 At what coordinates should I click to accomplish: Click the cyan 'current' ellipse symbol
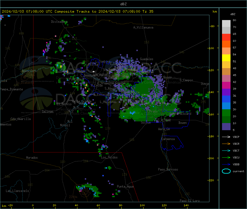pyautogui.click(x=226, y=171)
